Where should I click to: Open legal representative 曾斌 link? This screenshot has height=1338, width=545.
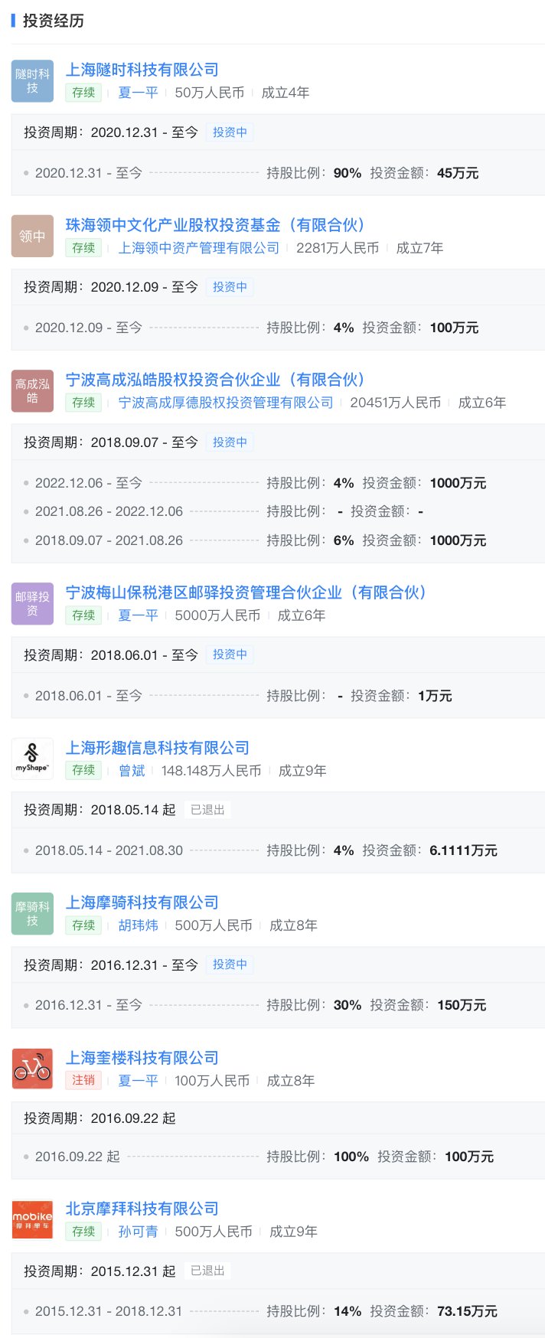coord(132,771)
